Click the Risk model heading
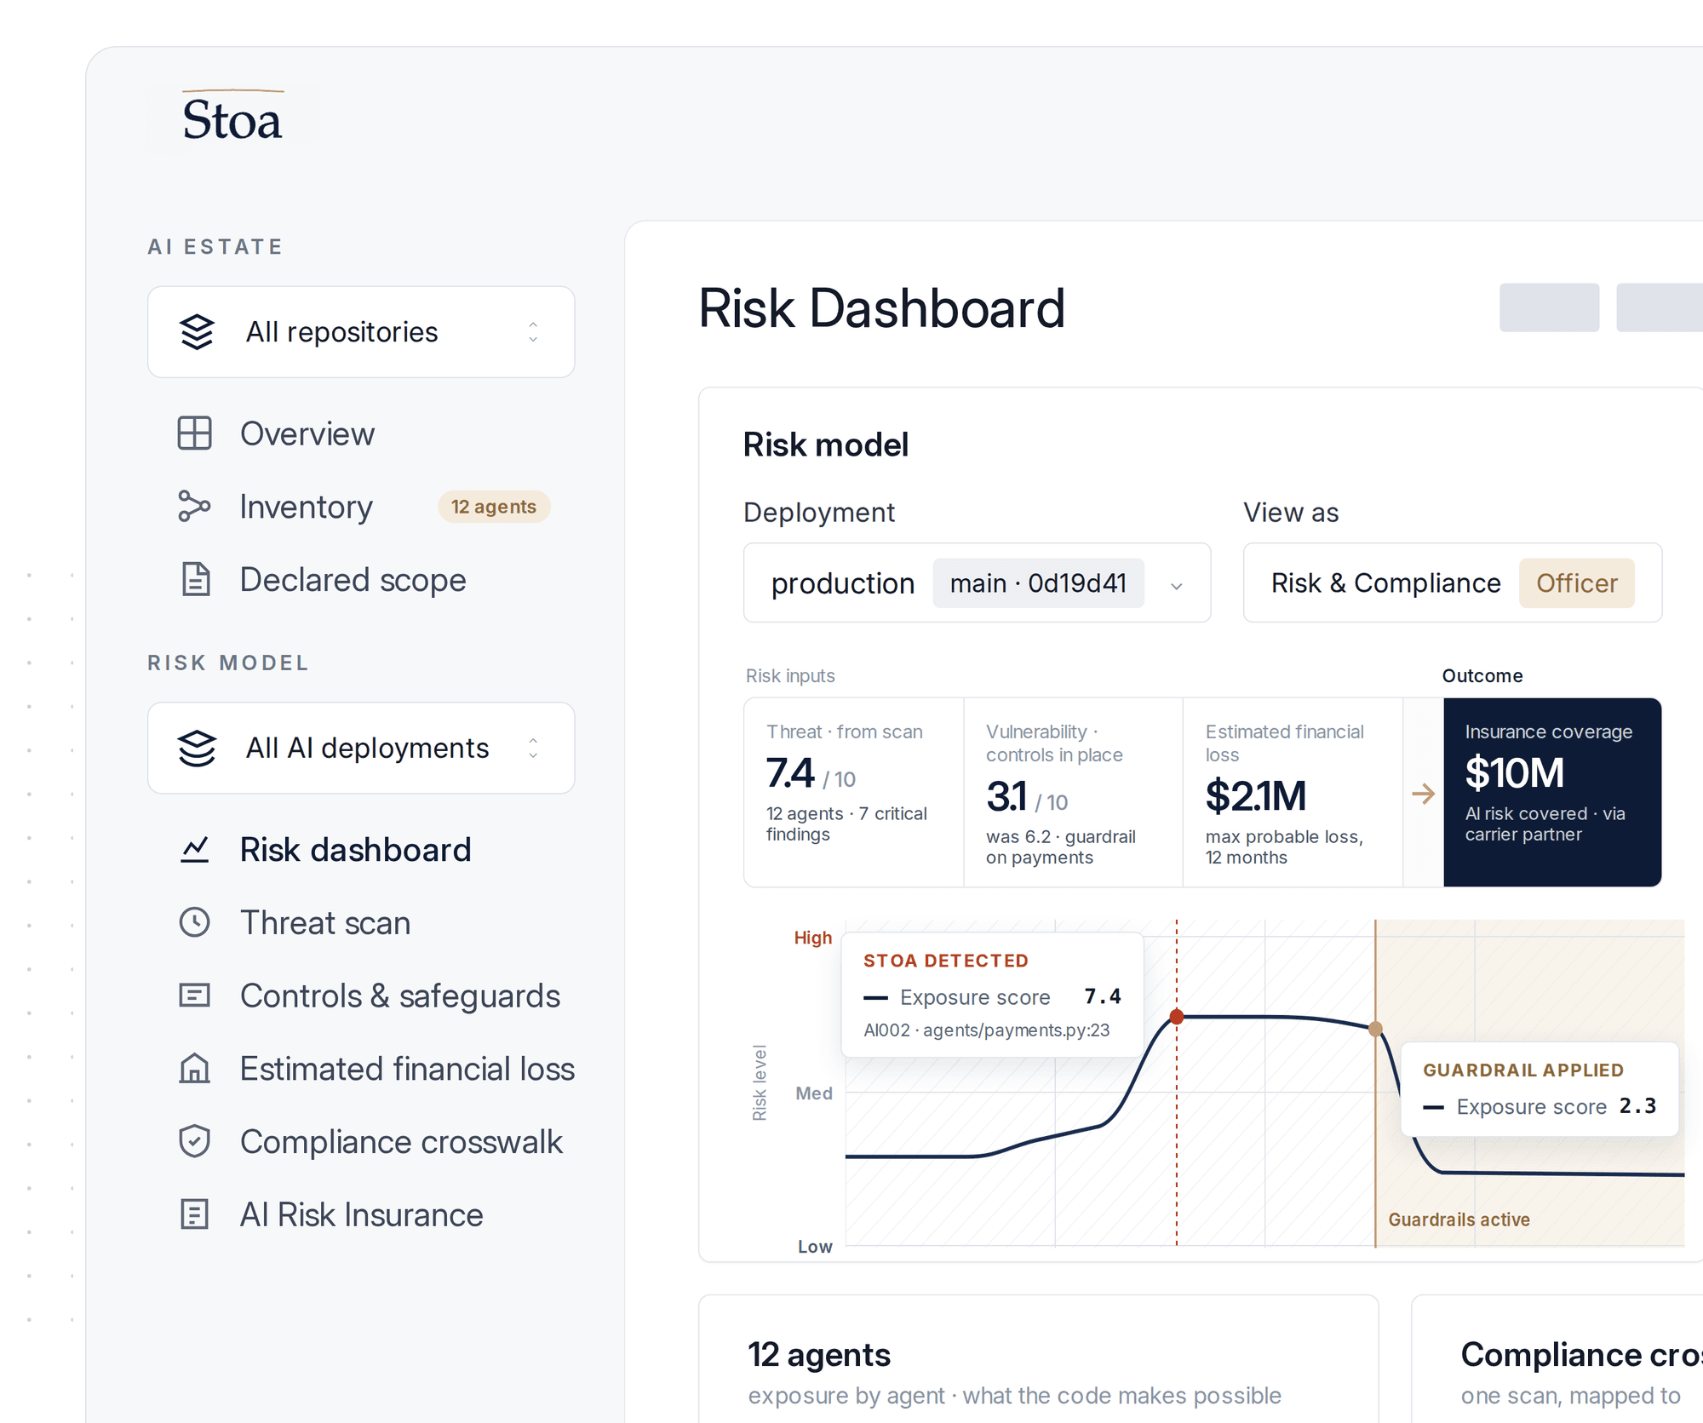This screenshot has width=1703, height=1423. tap(826, 445)
